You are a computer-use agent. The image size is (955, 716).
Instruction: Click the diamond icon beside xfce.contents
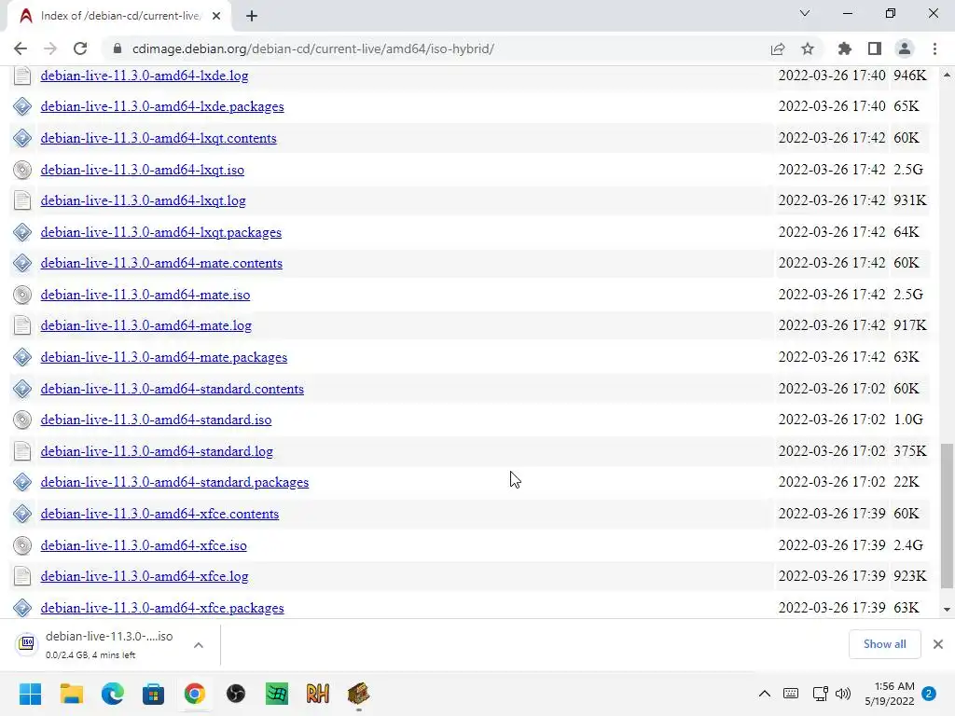(x=22, y=514)
